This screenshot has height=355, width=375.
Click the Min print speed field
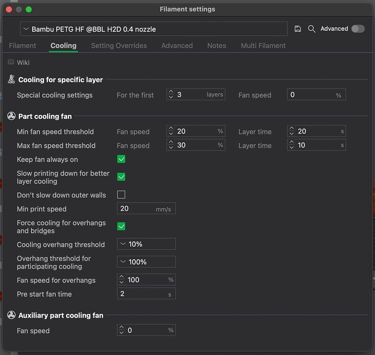(147, 208)
